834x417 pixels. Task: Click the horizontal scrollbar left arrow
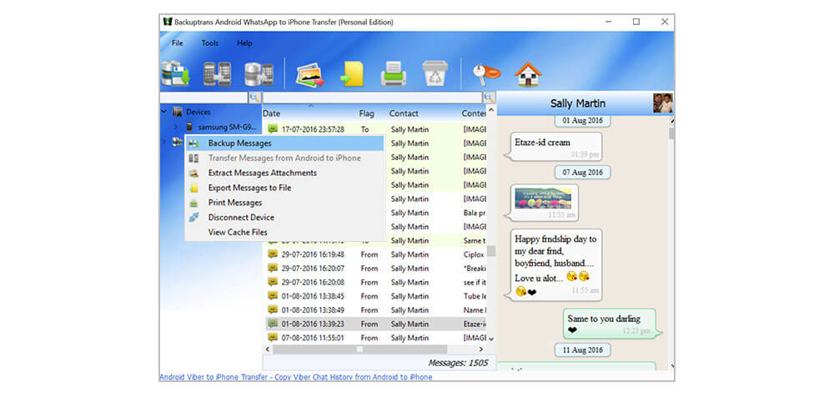coord(268,349)
